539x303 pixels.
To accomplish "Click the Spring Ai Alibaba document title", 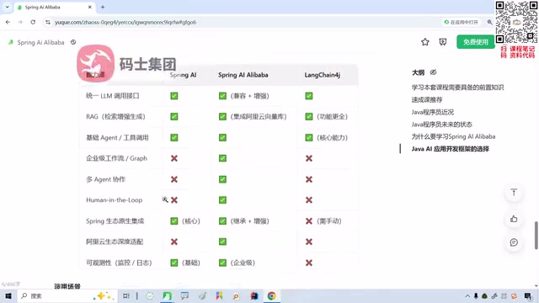I will click(x=40, y=43).
